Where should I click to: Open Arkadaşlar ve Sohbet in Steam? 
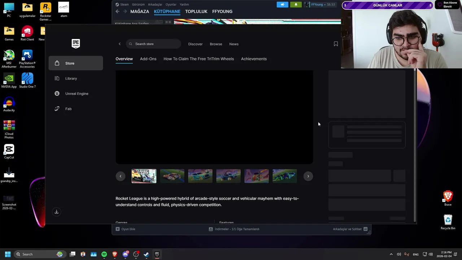coord(350,229)
